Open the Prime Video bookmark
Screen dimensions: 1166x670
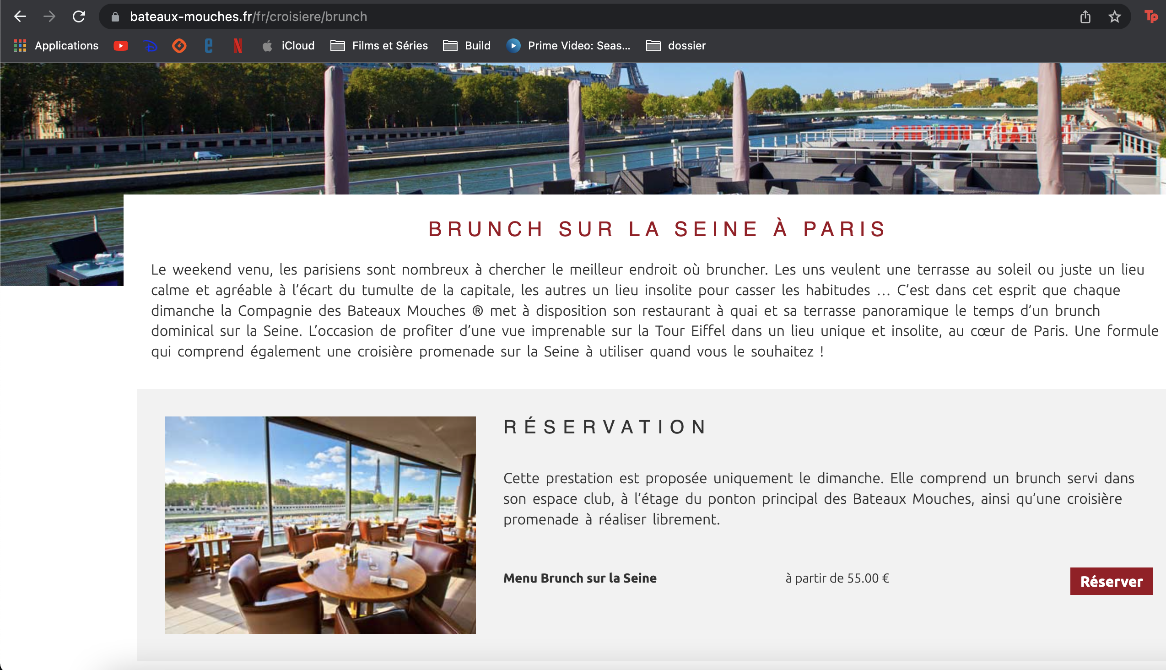pyautogui.click(x=568, y=46)
